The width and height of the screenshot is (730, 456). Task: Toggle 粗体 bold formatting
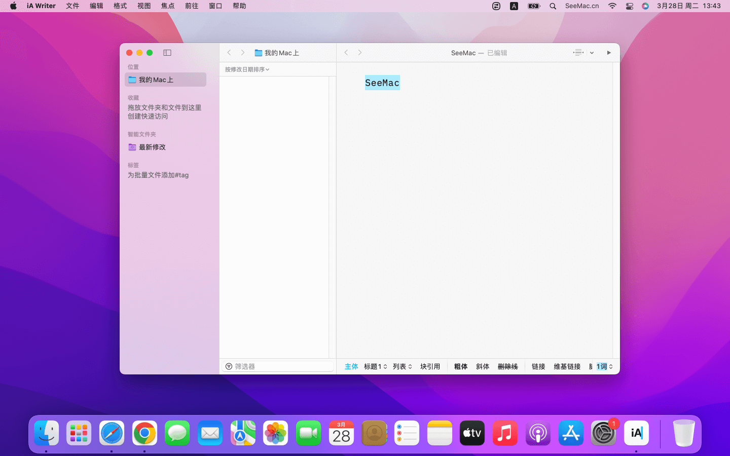(460, 366)
